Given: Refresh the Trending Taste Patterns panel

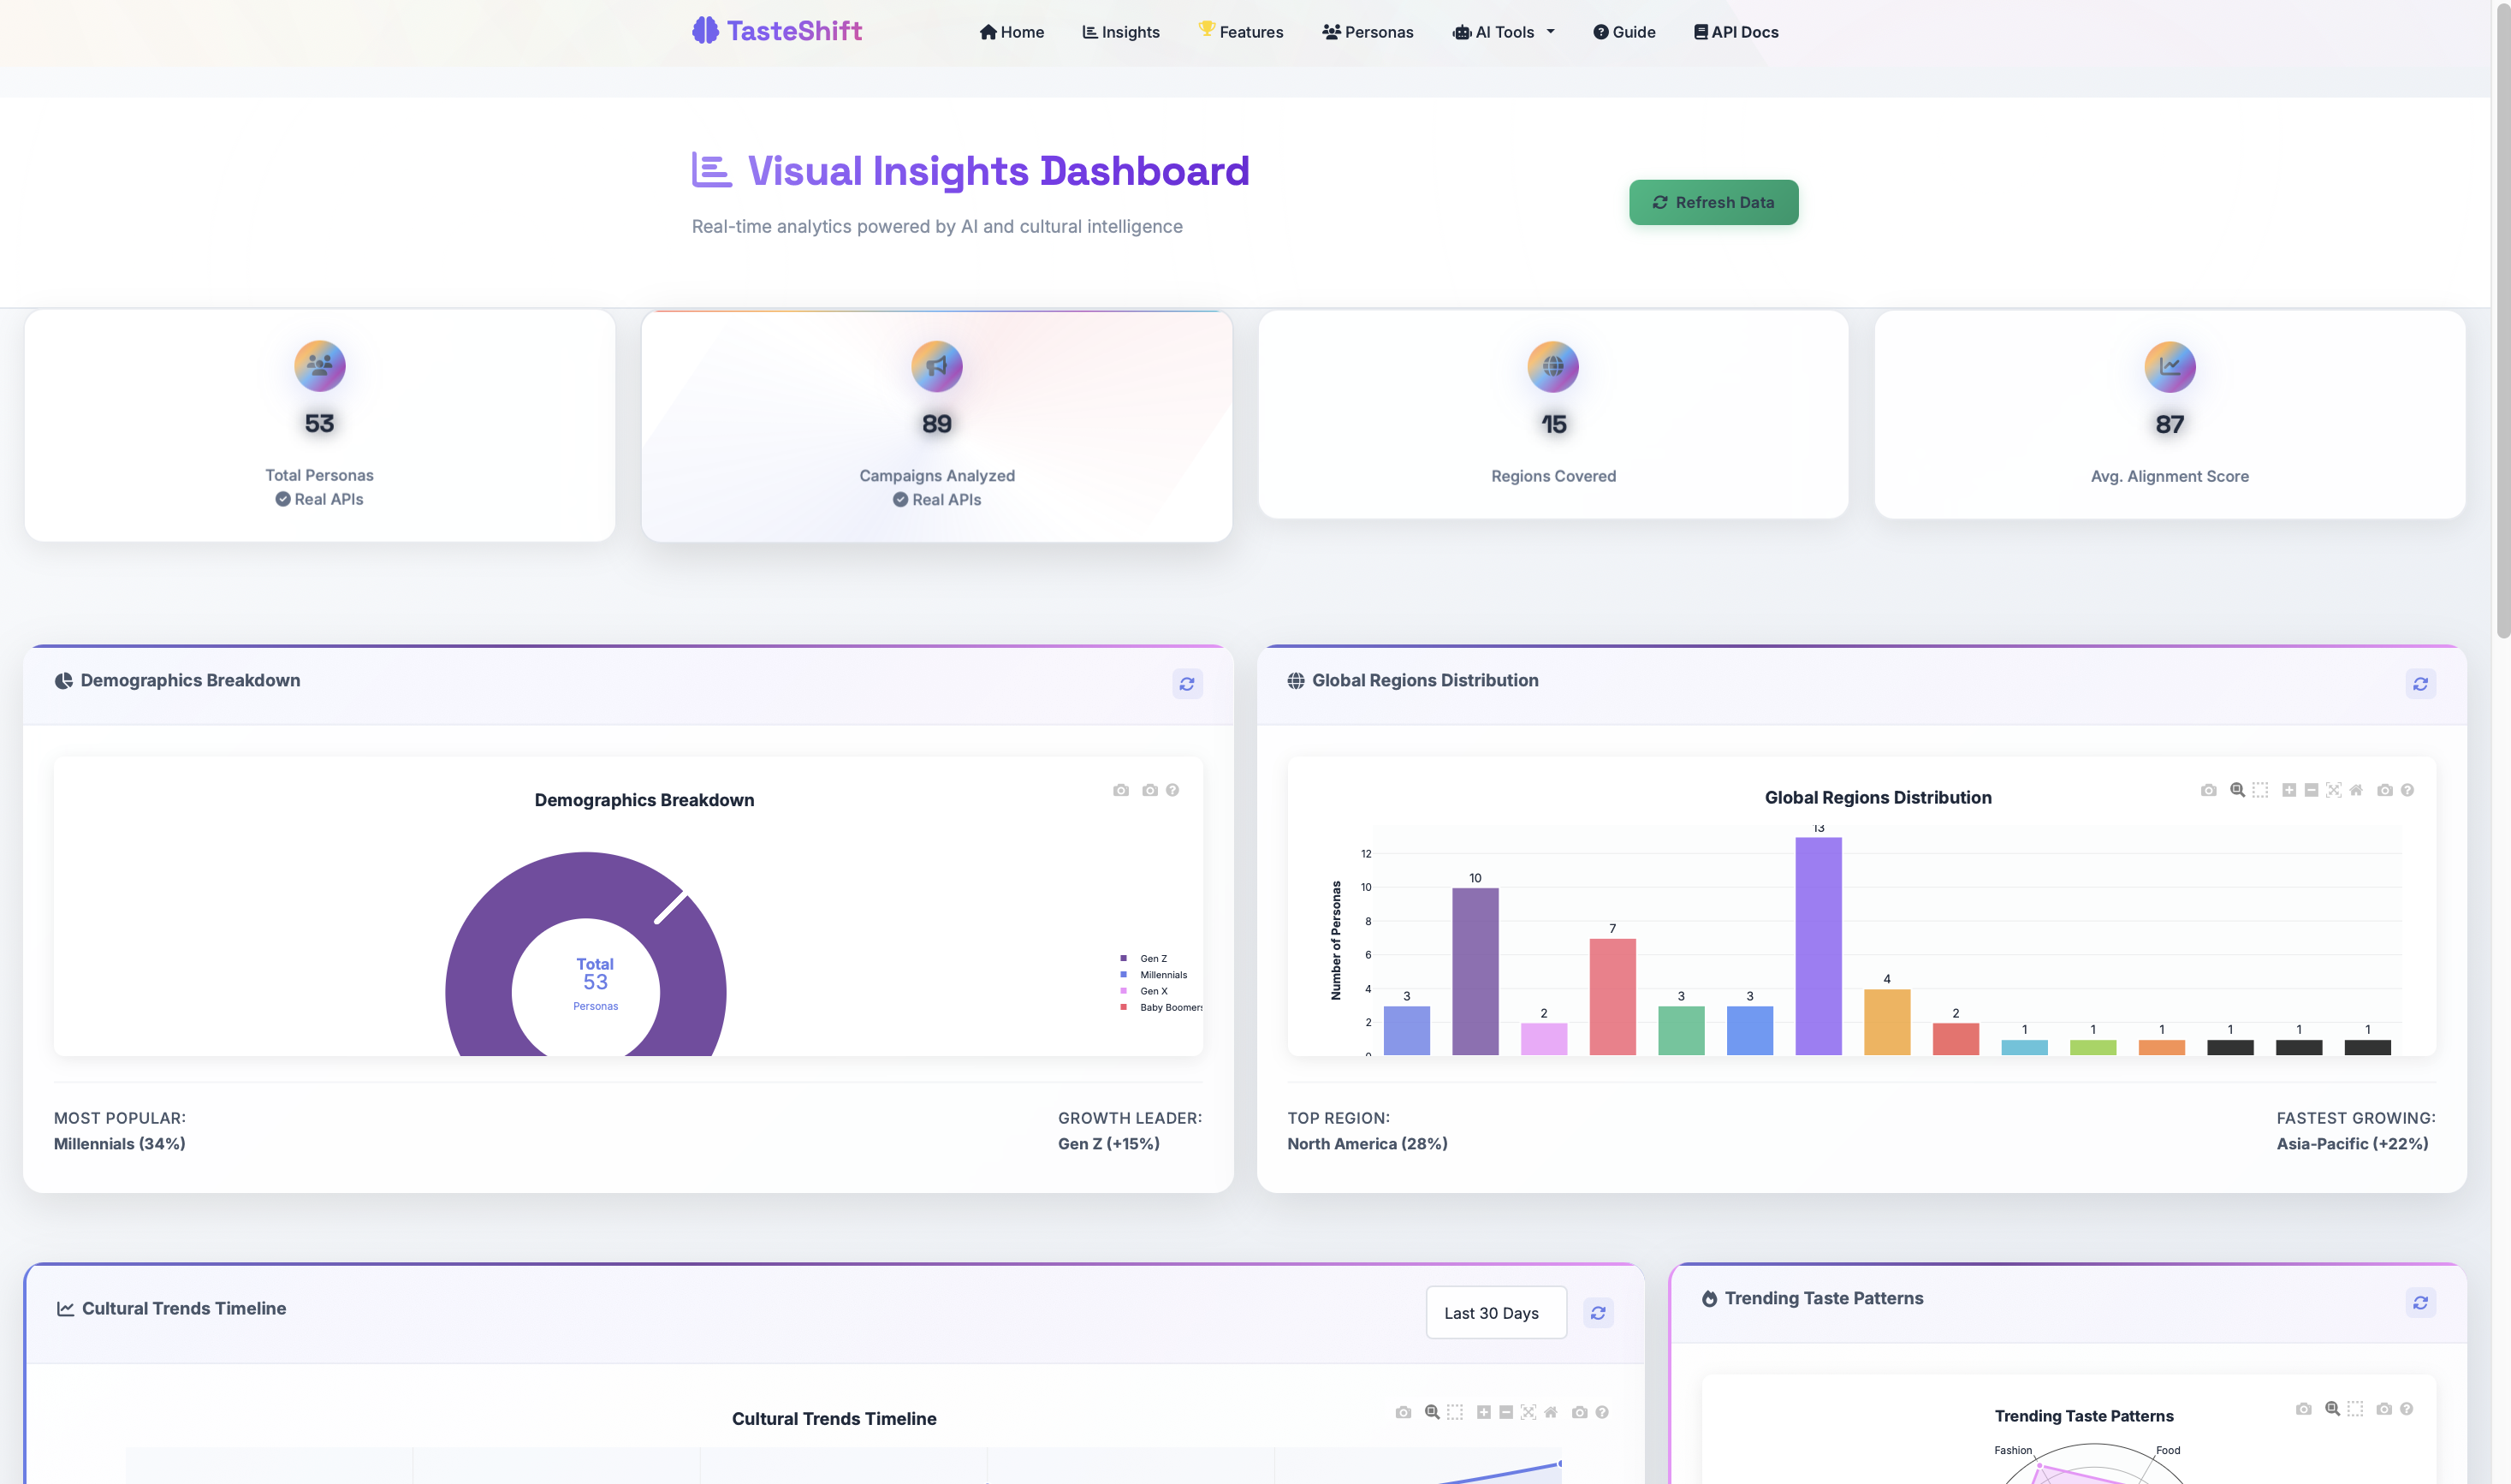Looking at the screenshot, I should [x=2420, y=1302].
